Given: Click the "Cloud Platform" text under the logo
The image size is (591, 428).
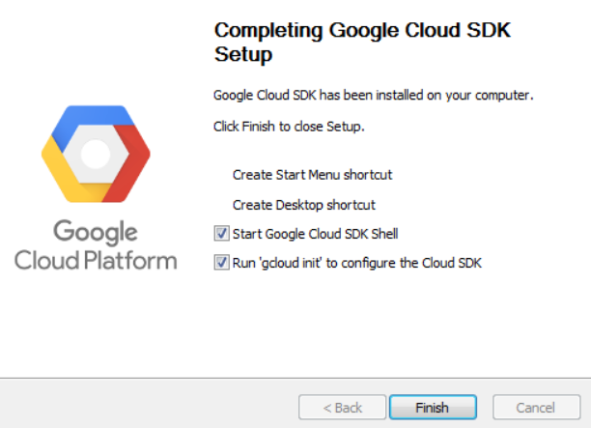Looking at the screenshot, I should (95, 260).
